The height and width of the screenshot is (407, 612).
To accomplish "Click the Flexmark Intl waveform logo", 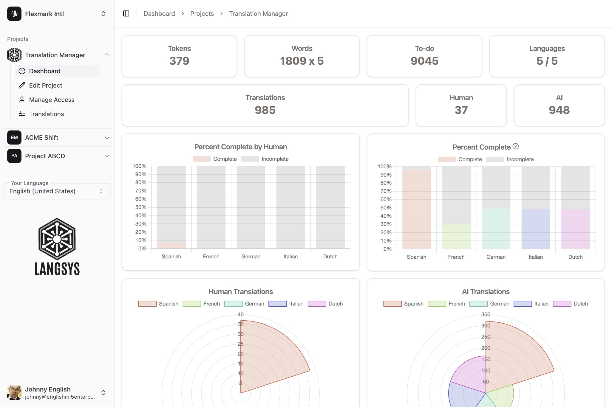I will coord(14,14).
